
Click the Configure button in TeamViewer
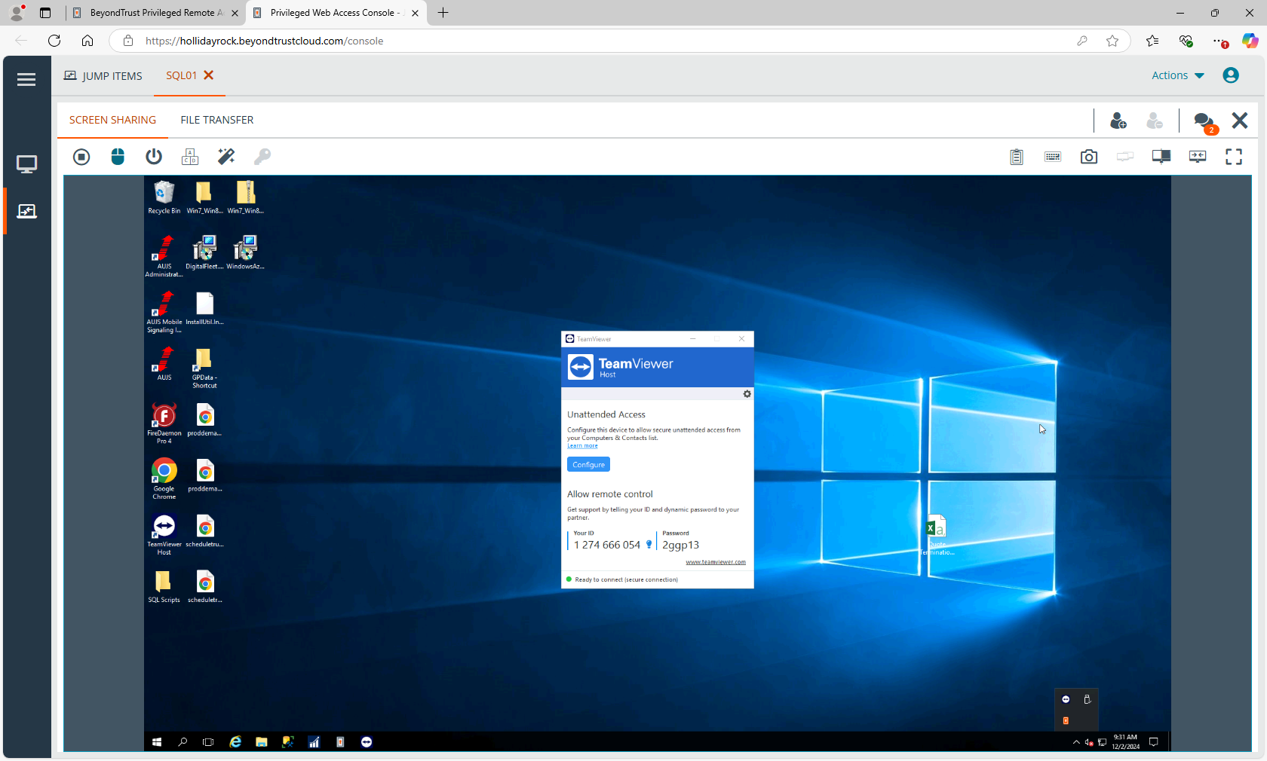[588, 465]
